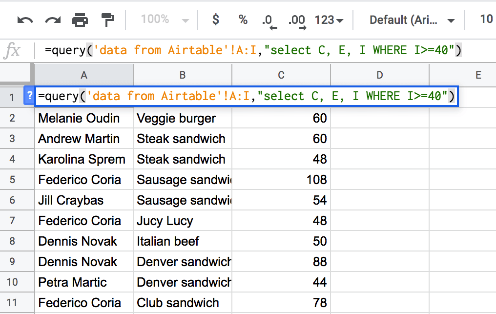Image resolution: width=496 pixels, height=314 pixels.
Task: Click the Undo icon
Action: pyautogui.click(x=24, y=20)
